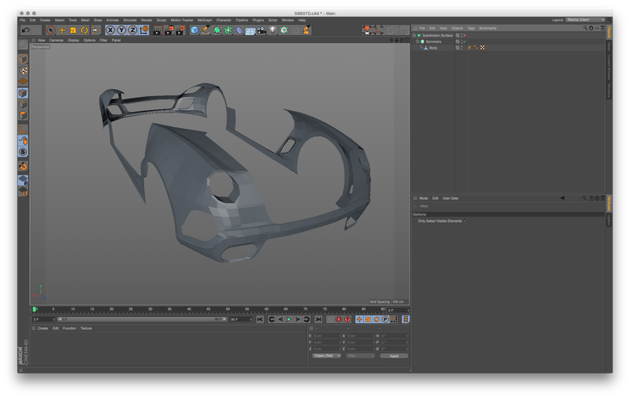
Task: Select the Body object in tree
Action: [433, 48]
